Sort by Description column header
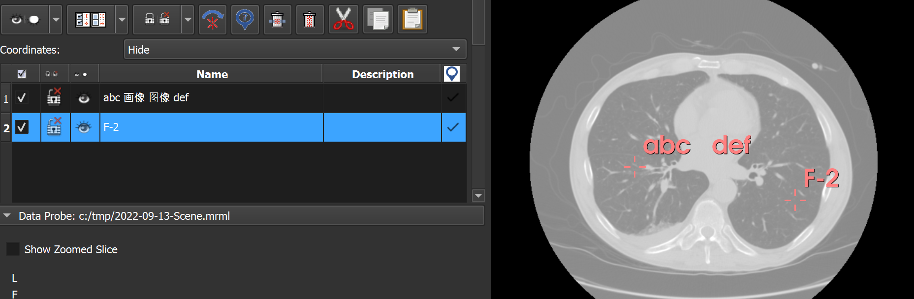The width and height of the screenshot is (914, 299). [x=382, y=74]
